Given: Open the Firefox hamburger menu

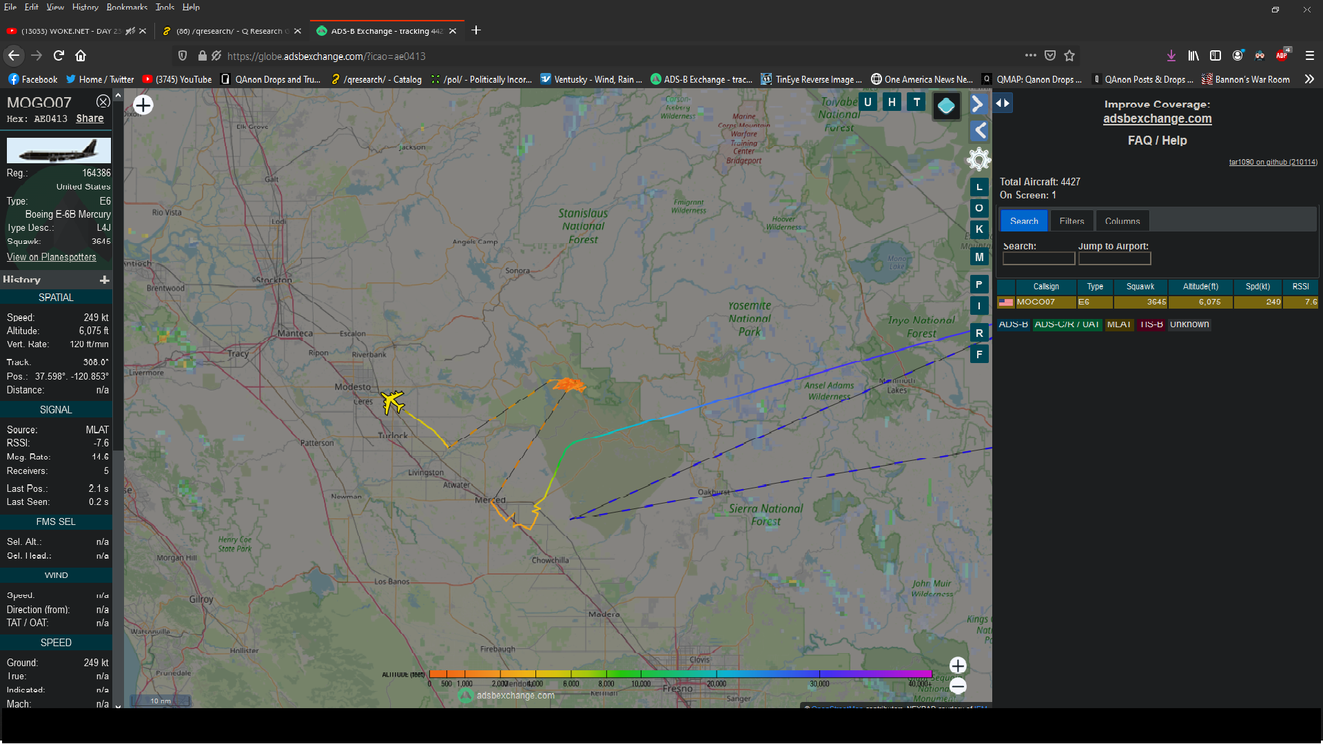Looking at the screenshot, I should click(1310, 56).
